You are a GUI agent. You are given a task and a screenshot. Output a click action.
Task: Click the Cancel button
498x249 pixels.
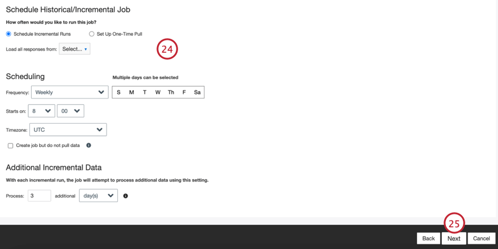[x=481, y=238]
